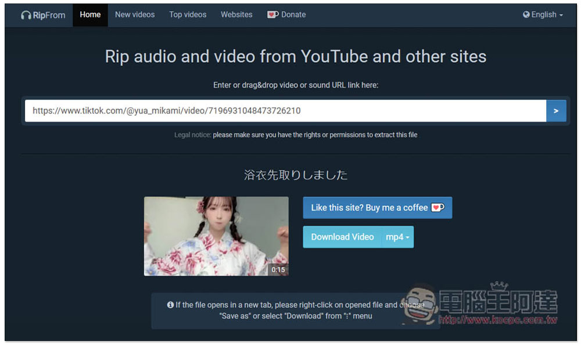Click the 'Rip audio and video from YouTube' heading
Image resolution: width=581 pixels, height=345 pixels.
296,57
